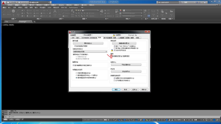Image resolution: width=221 pixels, height=124 pixels.
Task: Click the command line input field
Action: click(x=58, y=117)
